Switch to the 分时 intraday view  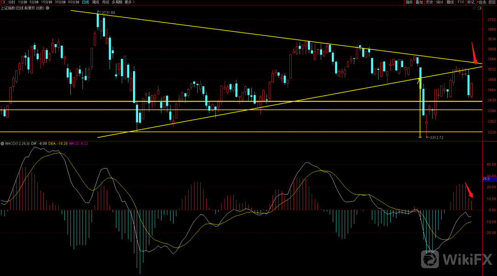[x=11, y=2]
